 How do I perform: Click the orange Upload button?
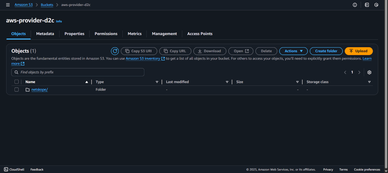(x=359, y=51)
